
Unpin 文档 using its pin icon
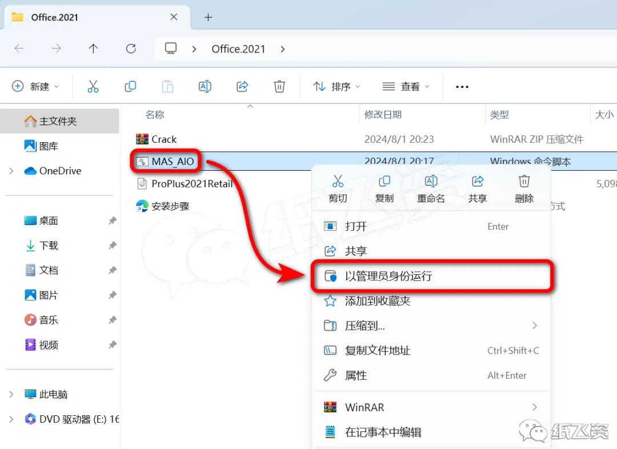point(113,270)
